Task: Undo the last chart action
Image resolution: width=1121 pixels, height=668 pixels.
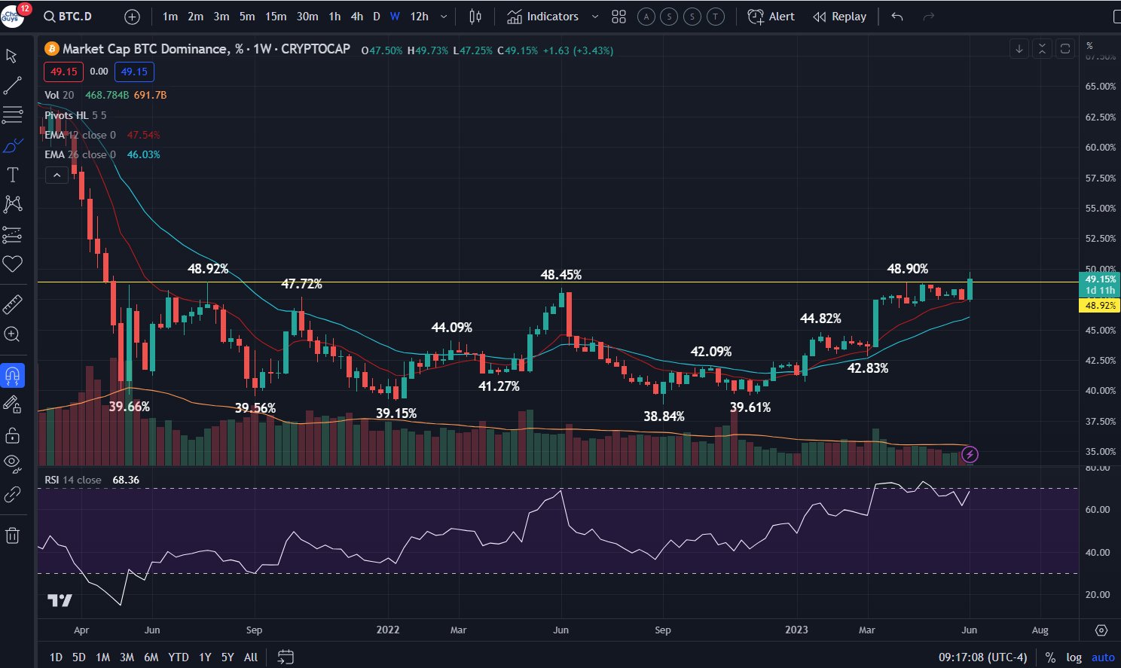Action: (896, 17)
